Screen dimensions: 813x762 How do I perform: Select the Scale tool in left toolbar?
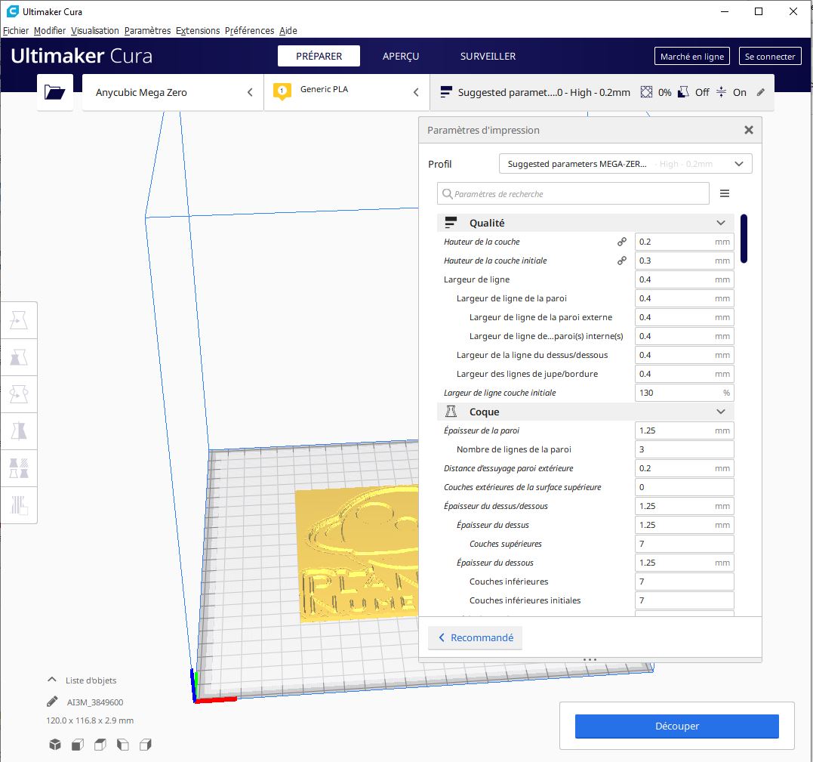[x=19, y=357]
